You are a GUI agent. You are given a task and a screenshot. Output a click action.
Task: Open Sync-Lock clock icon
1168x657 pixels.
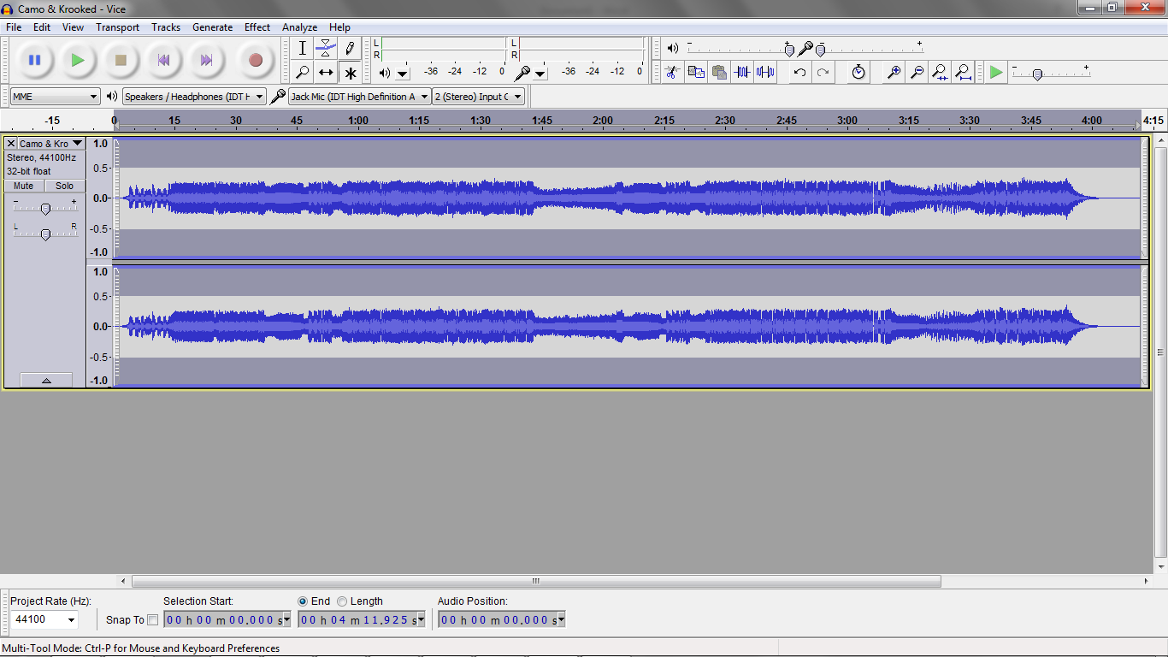[x=858, y=72]
